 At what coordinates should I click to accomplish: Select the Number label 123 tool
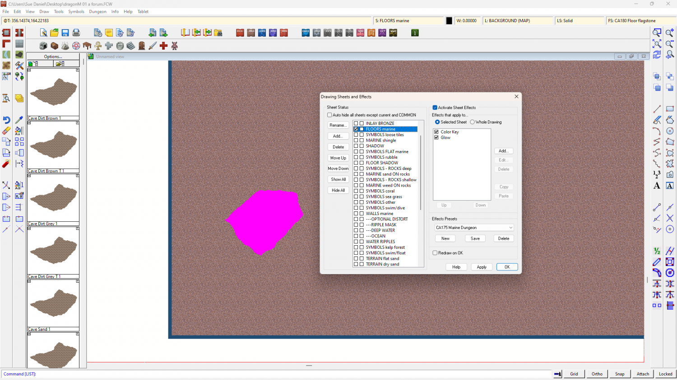[x=657, y=174]
